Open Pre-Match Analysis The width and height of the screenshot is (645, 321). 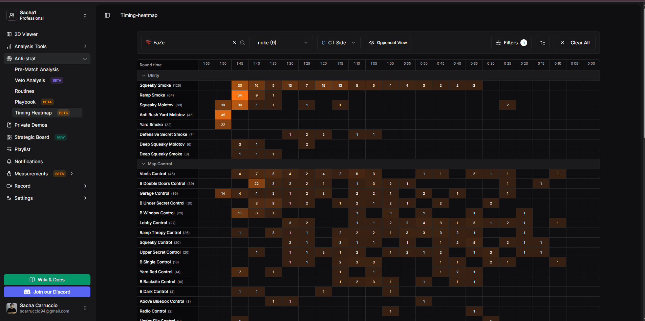click(x=37, y=69)
